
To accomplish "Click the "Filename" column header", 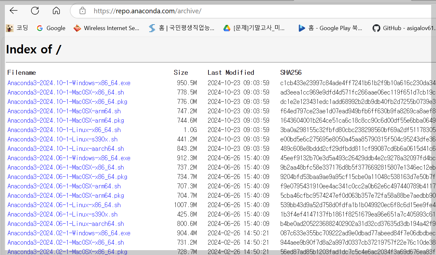I will pyautogui.click(x=22, y=72).
